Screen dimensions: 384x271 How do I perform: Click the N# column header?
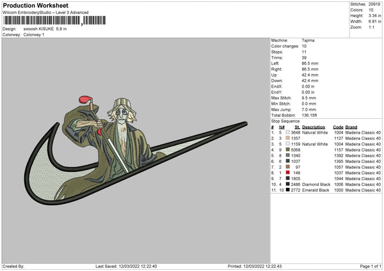tap(282, 127)
